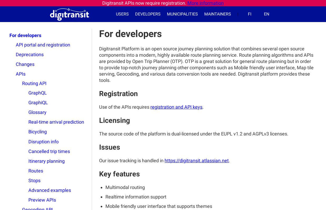
Task: Click the digitransit logo
Action: coord(69,14)
